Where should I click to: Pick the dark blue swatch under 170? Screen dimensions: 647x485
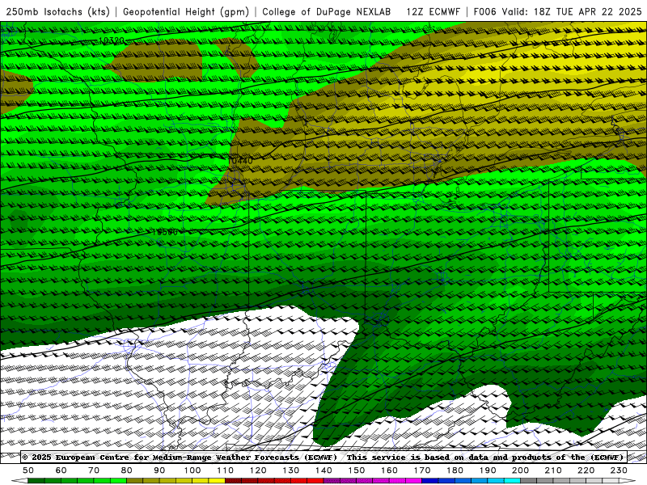(x=430, y=482)
